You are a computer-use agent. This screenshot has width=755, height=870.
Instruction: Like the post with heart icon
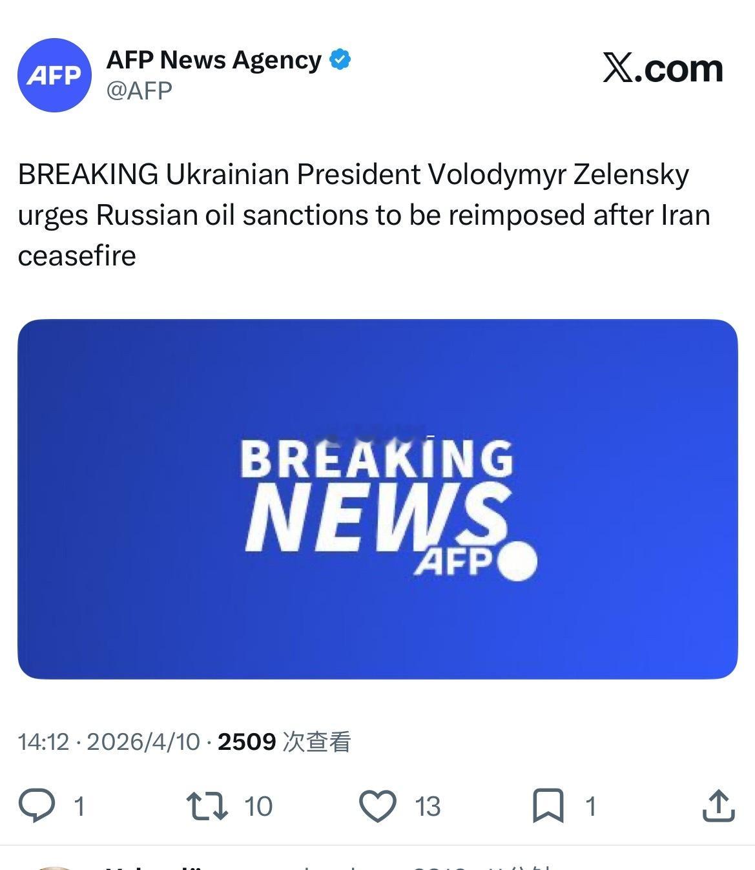[377, 806]
